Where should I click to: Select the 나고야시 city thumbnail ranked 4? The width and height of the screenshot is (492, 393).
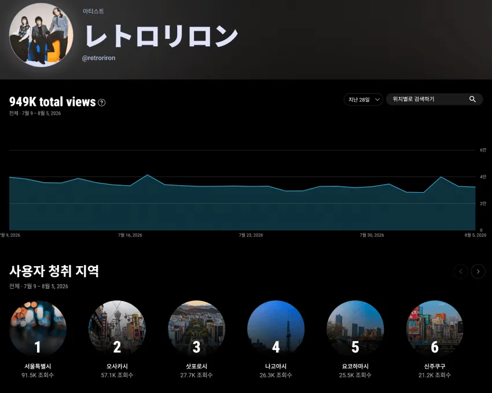click(276, 329)
